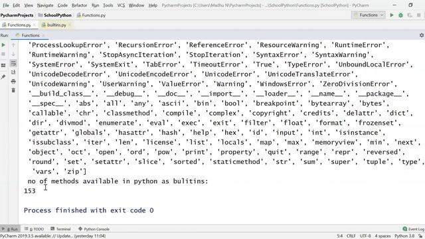The image size is (425, 239).
Task: Click 'staticmethod' in output
Action: (237, 162)
